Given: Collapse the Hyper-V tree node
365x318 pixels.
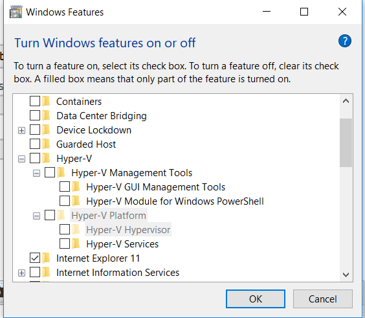Looking at the screenshot, I should [21, 159].
